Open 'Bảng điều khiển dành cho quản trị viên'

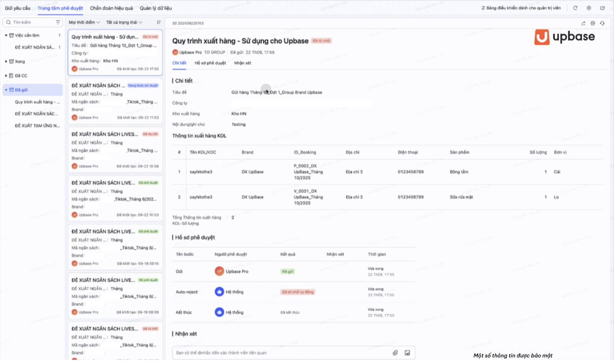point(521,8)
